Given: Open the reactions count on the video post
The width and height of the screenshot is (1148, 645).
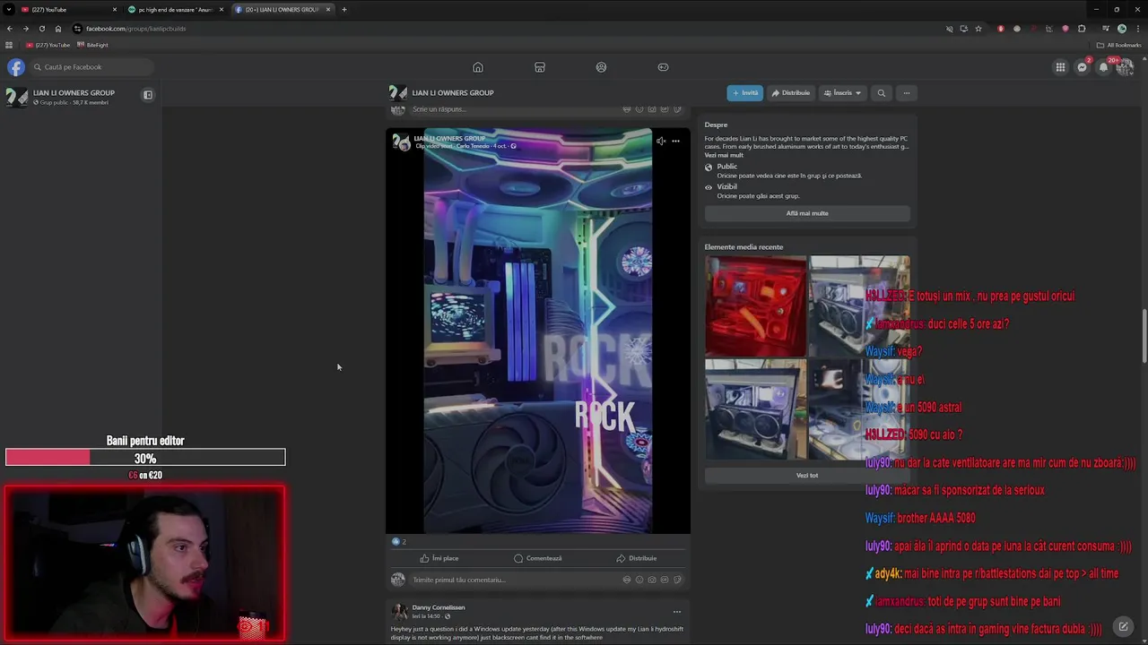Looking at the screenshot, I should 399,541.
